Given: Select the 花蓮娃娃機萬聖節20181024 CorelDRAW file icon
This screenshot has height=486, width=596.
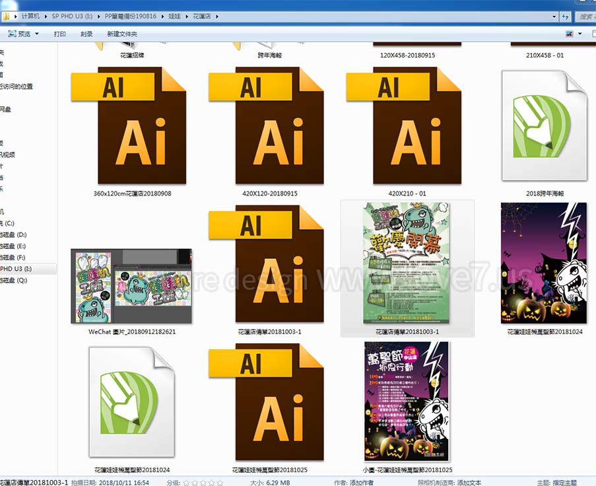Looking at the screenshot, I should pos(131,402).
